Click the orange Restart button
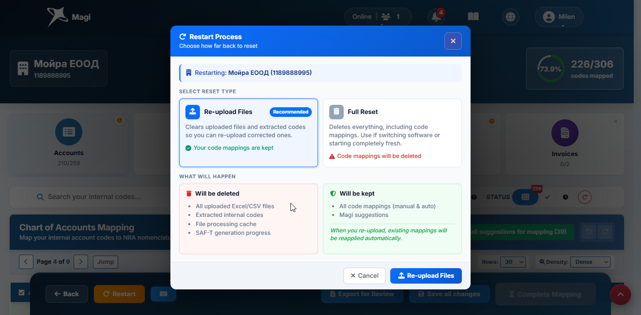 [119, 294]
